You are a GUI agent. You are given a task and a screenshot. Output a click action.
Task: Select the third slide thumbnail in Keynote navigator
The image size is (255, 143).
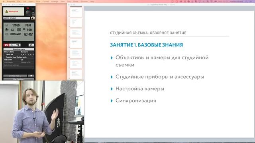coord(76,33)
